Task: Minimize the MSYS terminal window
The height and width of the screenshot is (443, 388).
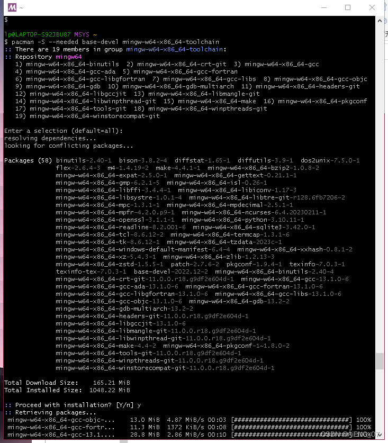Action: [324, 7]
